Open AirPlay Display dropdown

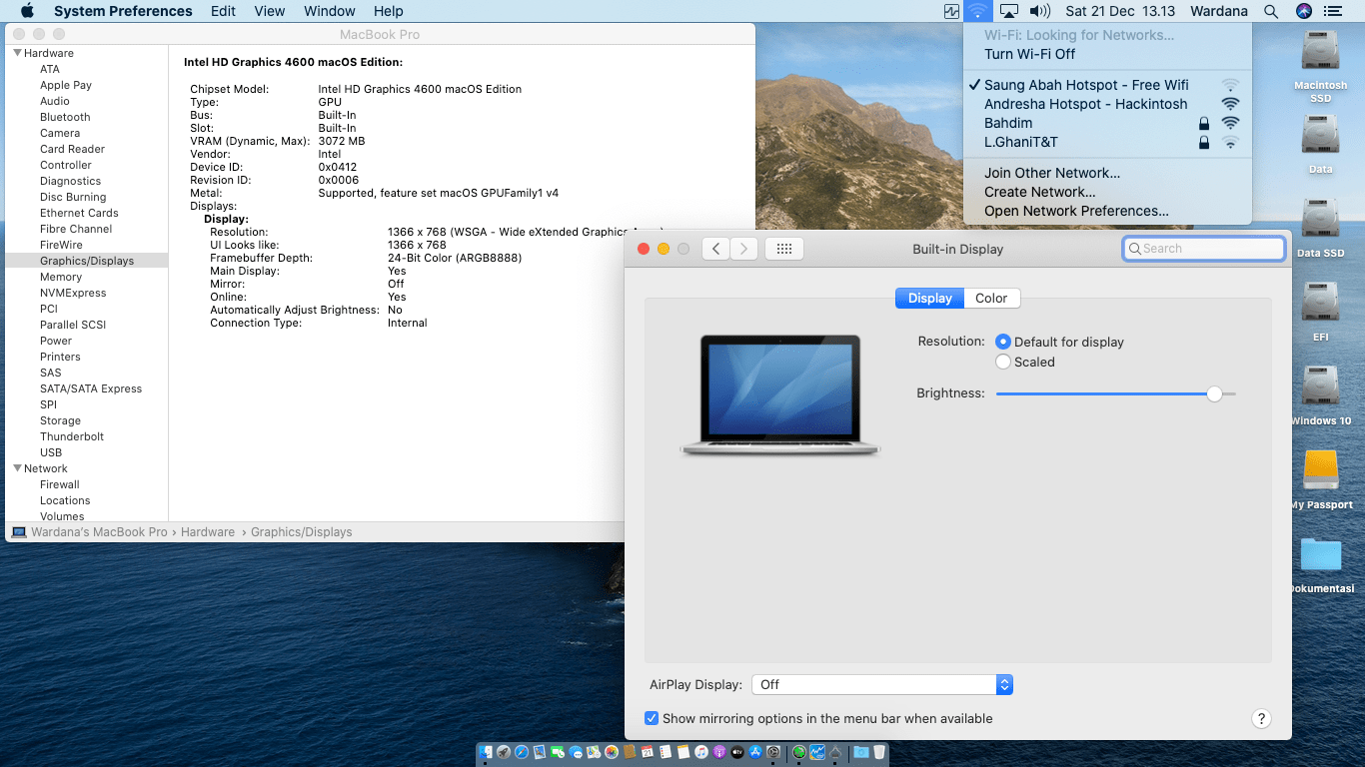pyautogui.click(x=882, y=684)
